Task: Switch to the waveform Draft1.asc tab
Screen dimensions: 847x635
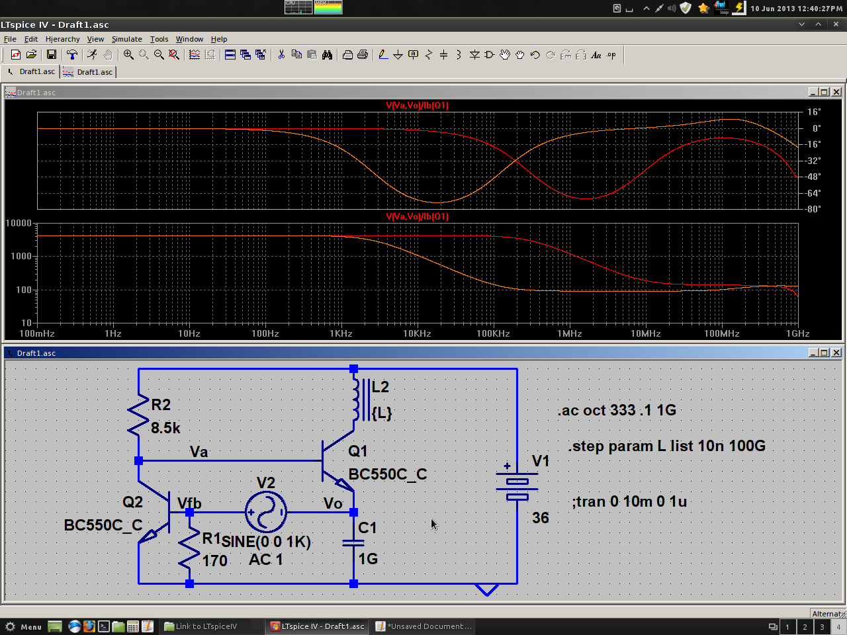Action: coord(88,71)
